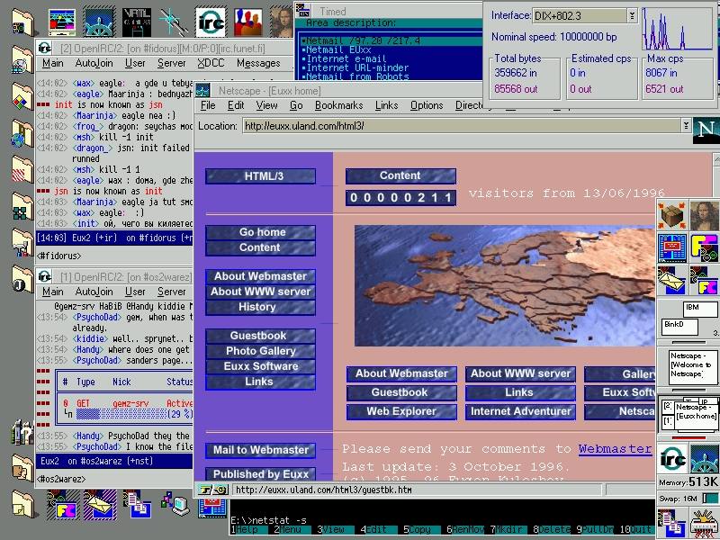Viewport: 720px width, 540px height.
Task: Click the Euxx Software sidebar button
Action: point(260,366)
